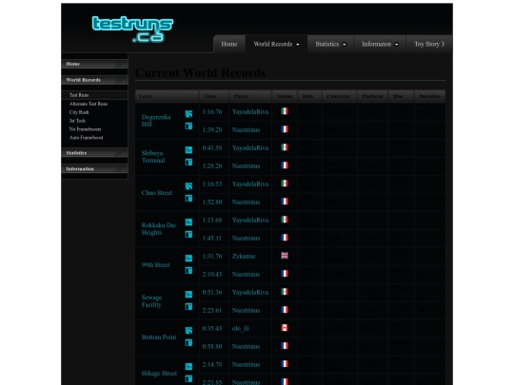The width and height of the screenshot is (514, 385).
Task: Click the Duration column header
Action: (x=429, y=96)
